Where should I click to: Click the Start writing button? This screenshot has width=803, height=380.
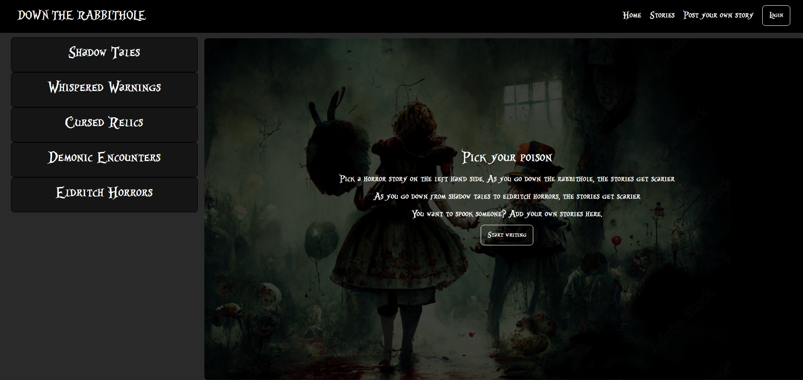point(507,235)
